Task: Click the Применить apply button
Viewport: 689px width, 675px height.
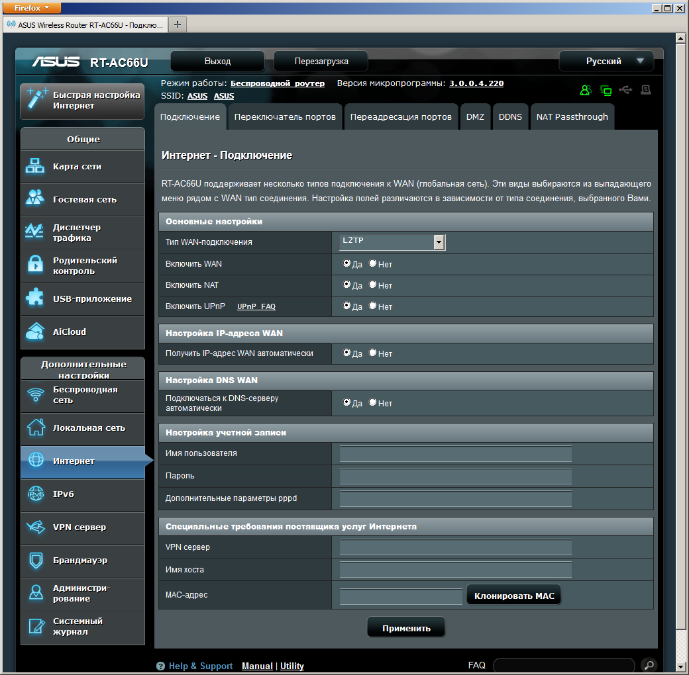Action: pos(406,628)
